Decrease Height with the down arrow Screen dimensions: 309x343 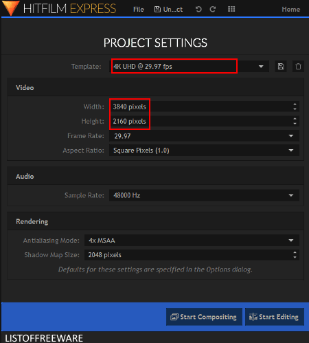tap(295, 124)
